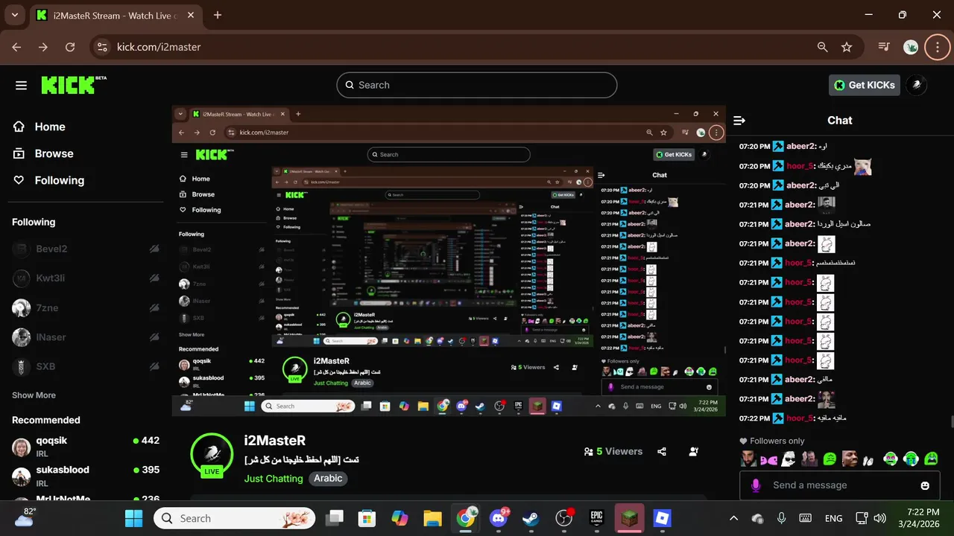The width and height of the screenshot is (954, 536).
Task: Insert the green sad blob emote
Action: [x=830, y=459]
